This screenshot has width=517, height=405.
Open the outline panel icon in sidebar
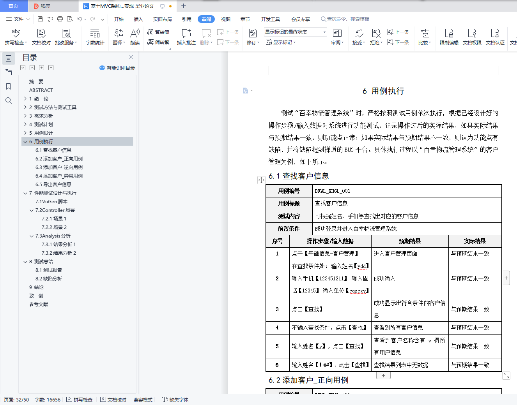click(x=9, y=58)
